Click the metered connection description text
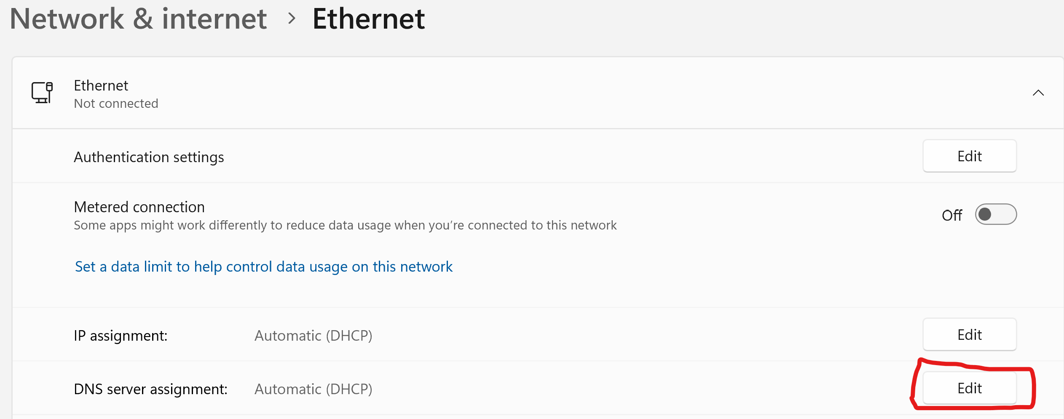Screen dimensions: 1064x419 click(345, 225)
